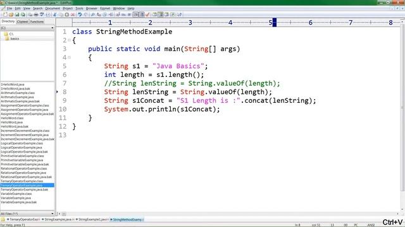Select PrimitiveVariableExample.class in file list
405x227 pixels.
click(22, 156)
